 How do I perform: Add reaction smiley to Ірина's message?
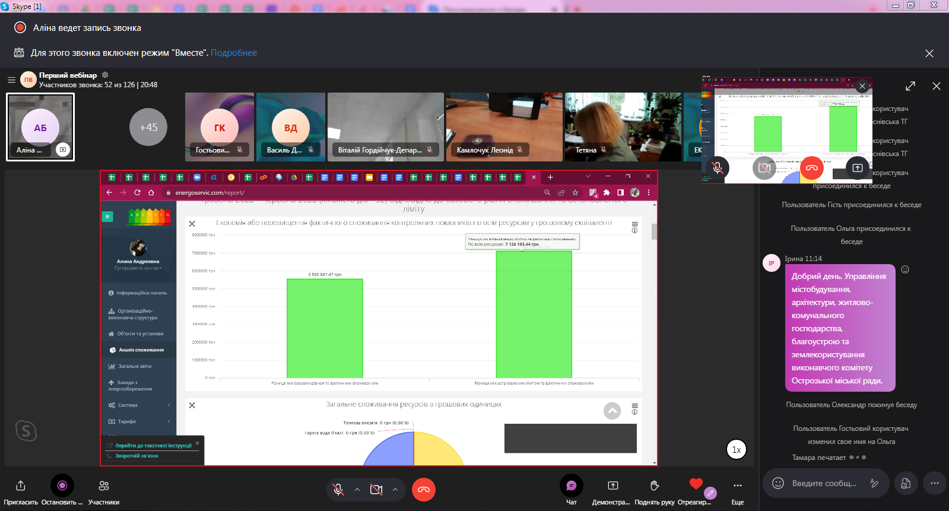[x=905, y=269]
